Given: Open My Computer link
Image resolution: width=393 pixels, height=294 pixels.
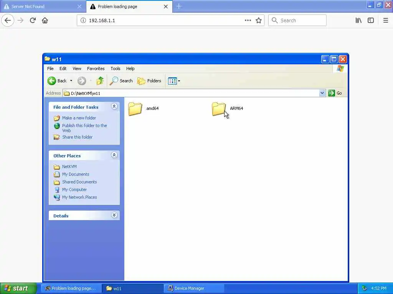Looking at the screenshot, I should [x=74, y=189].
